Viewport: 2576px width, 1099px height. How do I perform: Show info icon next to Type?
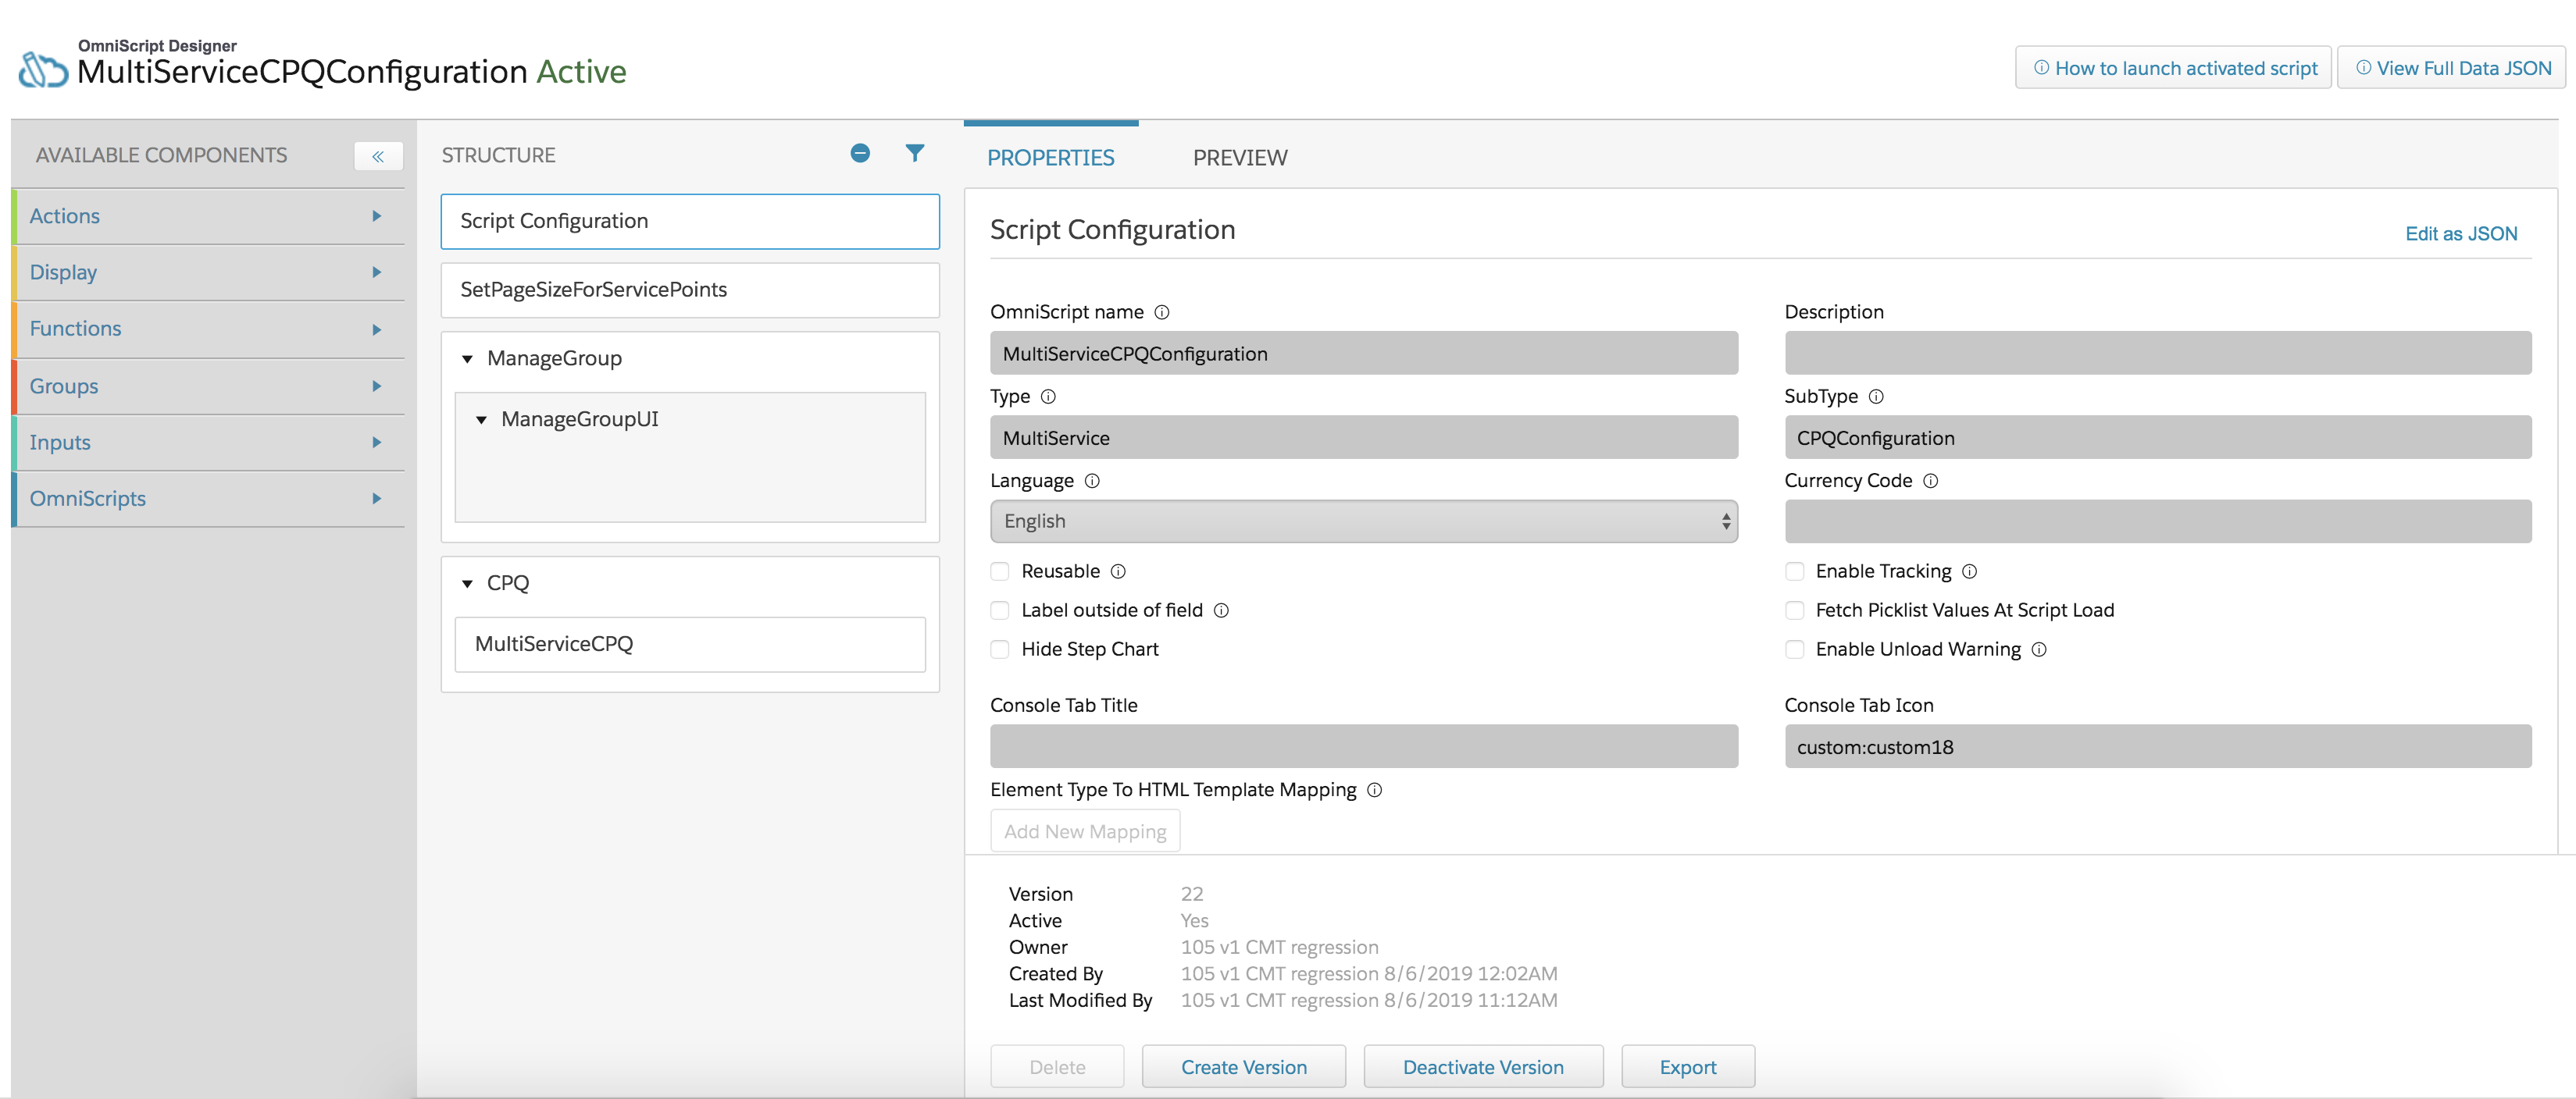point(1048,397)
